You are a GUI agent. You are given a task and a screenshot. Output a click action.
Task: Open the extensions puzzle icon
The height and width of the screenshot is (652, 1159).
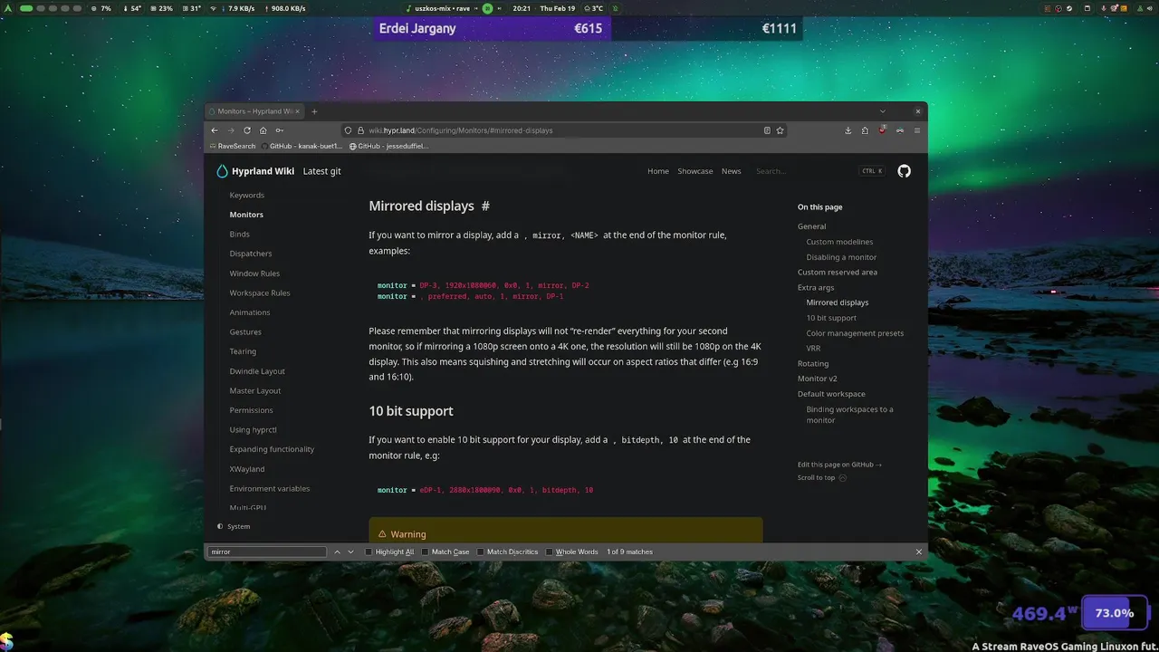(x=865, y=130)
